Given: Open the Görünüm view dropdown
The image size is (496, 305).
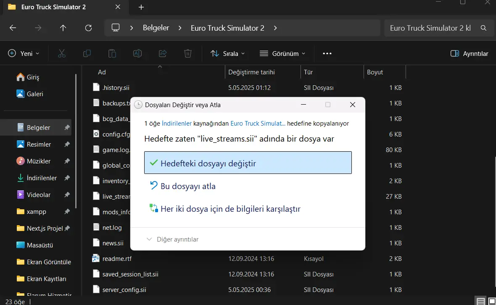Looking at the screenshot, I should tap(282, 53).
